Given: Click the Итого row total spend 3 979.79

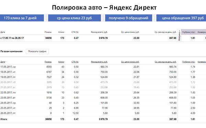Looking at the screenshot, I should point(103,119).
